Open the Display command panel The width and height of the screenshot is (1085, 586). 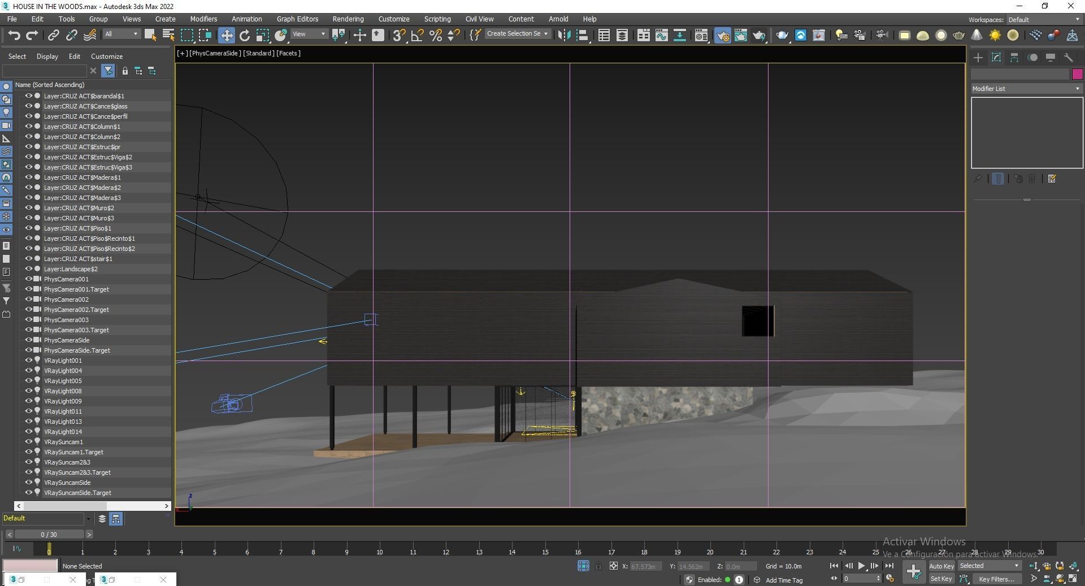coord(1051,58)
